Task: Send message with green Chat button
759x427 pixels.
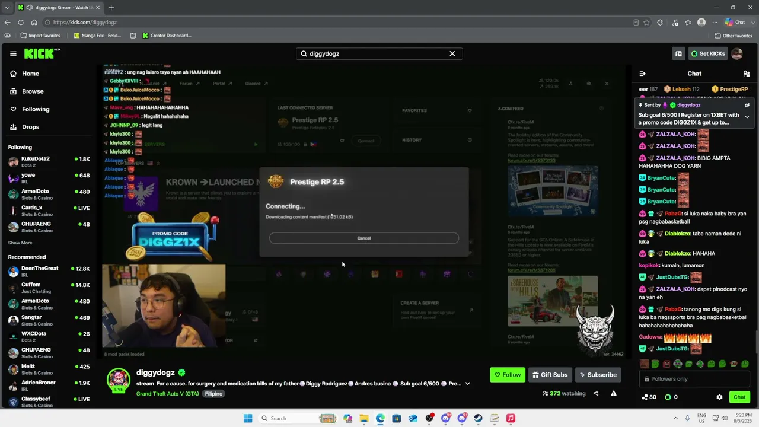Action: 739,397
